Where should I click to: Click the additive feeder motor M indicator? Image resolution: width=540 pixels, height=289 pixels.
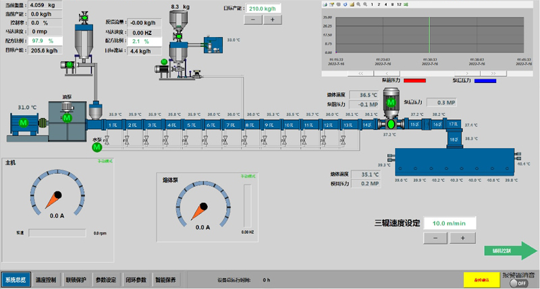click(x=164, y=62)
